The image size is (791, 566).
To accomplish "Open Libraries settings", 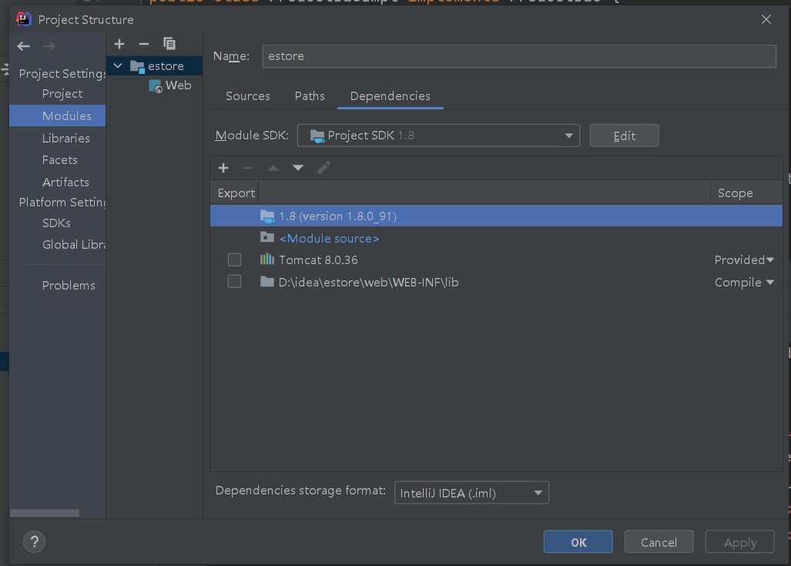I will [x=66, y=138].
